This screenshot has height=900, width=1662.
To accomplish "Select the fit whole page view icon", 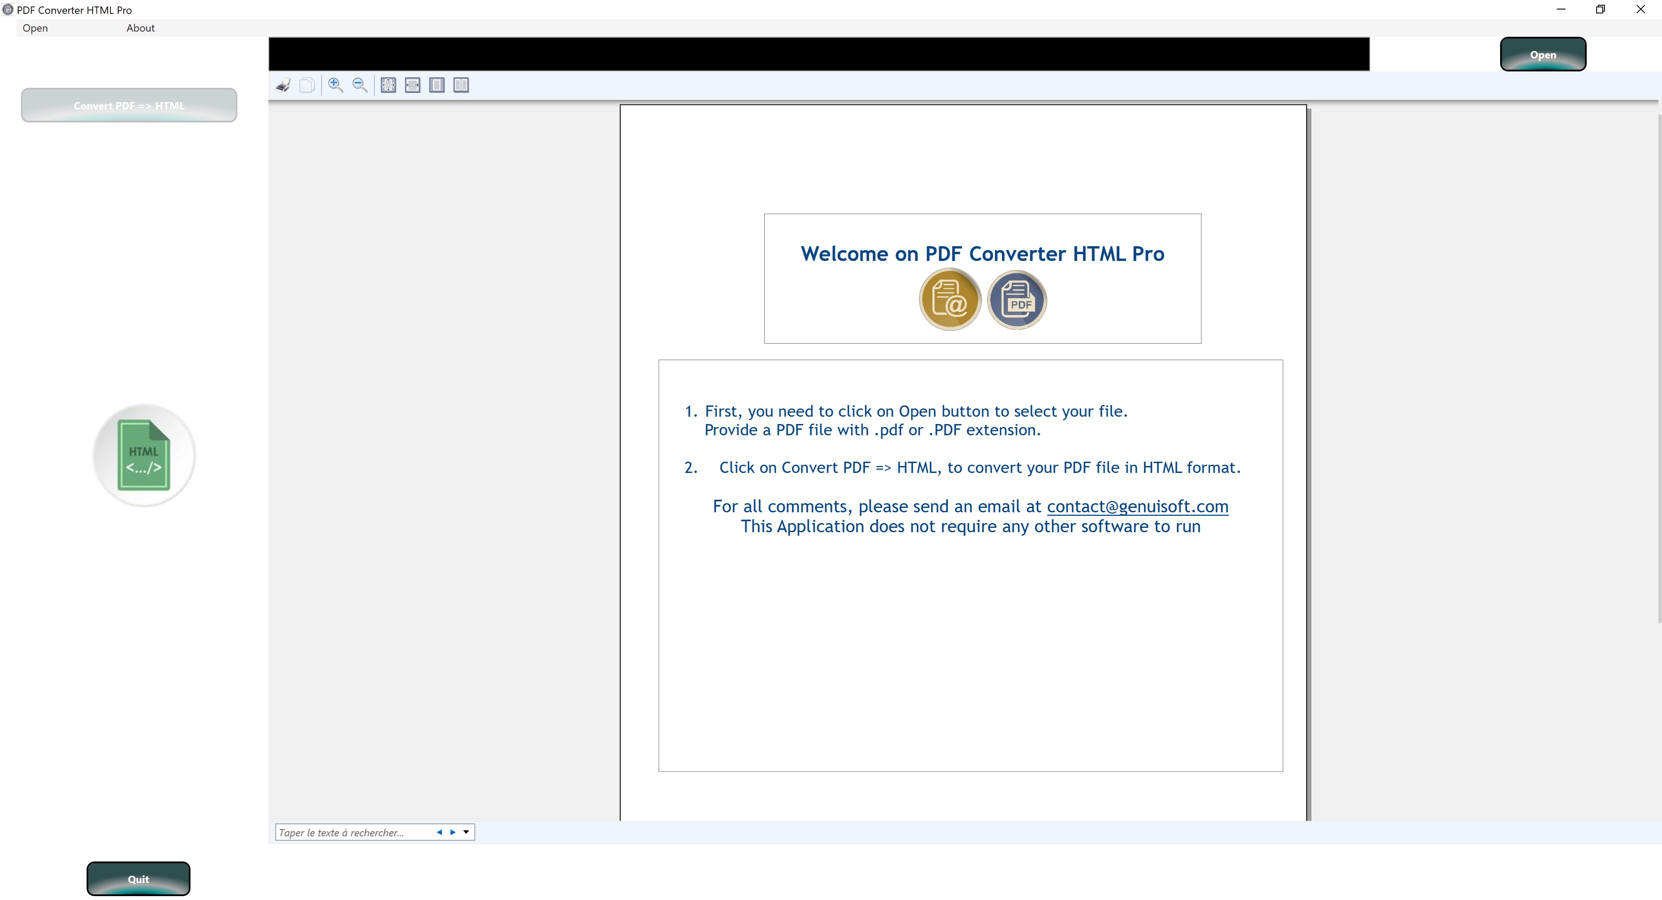I will [x=388, y=85].
